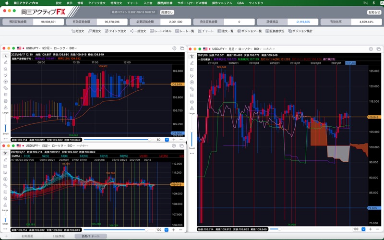The image size is (384, 240).
Task: Open settings gear of the 5-minute USD/JPY chart
Action: [x=174, y=48]
